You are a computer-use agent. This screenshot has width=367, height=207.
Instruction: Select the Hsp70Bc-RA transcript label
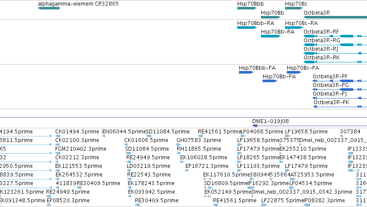[x=301, y=23]
